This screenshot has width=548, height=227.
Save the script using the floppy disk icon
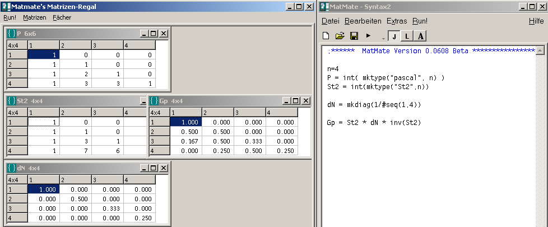point(354,36)
